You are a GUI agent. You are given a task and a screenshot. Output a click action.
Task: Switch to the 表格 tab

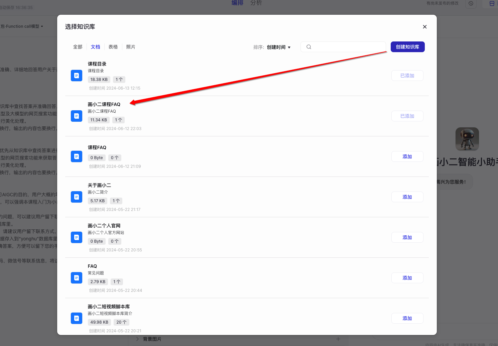(113, 47)
